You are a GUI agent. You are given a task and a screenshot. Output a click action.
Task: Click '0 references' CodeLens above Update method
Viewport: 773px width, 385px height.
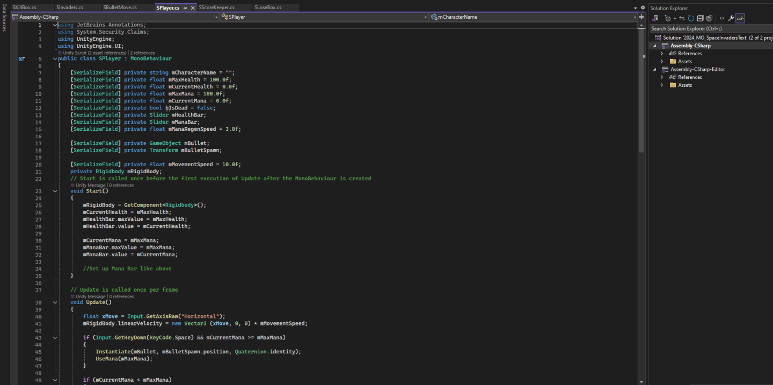click(x=121, y=297)
